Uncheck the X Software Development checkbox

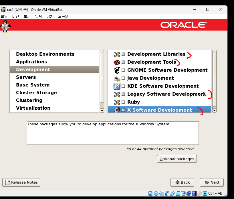(x=123, y=110)
